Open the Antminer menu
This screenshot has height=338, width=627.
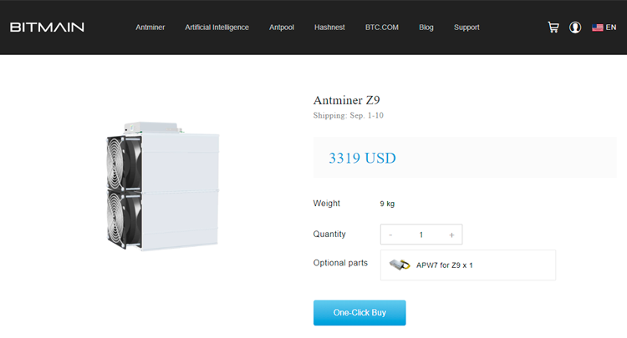tap(150, 28)
